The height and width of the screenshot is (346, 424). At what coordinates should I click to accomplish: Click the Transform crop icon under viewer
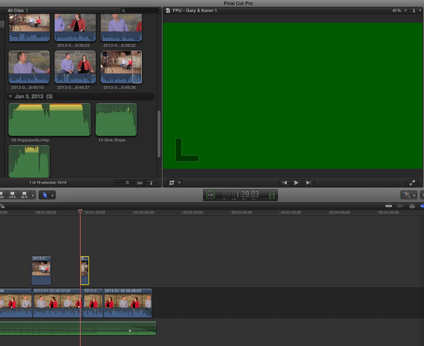tap(172, 183)
